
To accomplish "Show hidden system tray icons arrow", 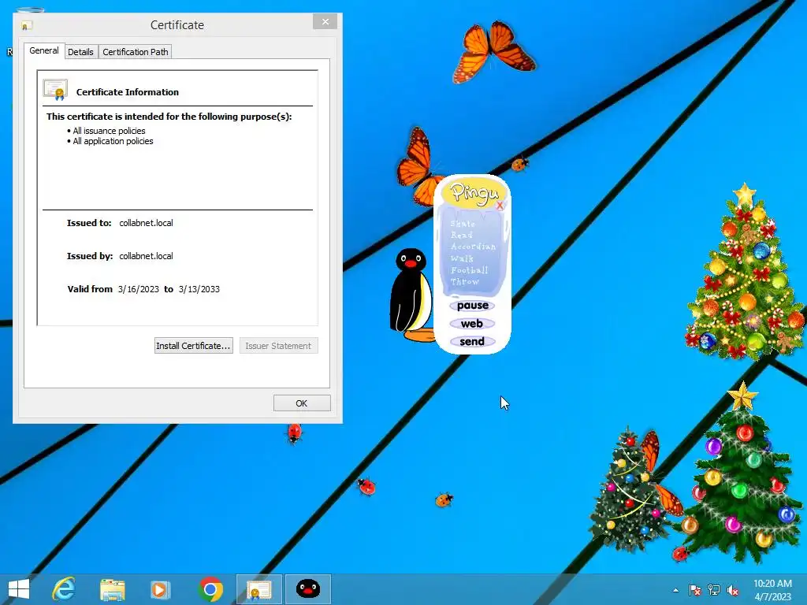I will (675, 590).
